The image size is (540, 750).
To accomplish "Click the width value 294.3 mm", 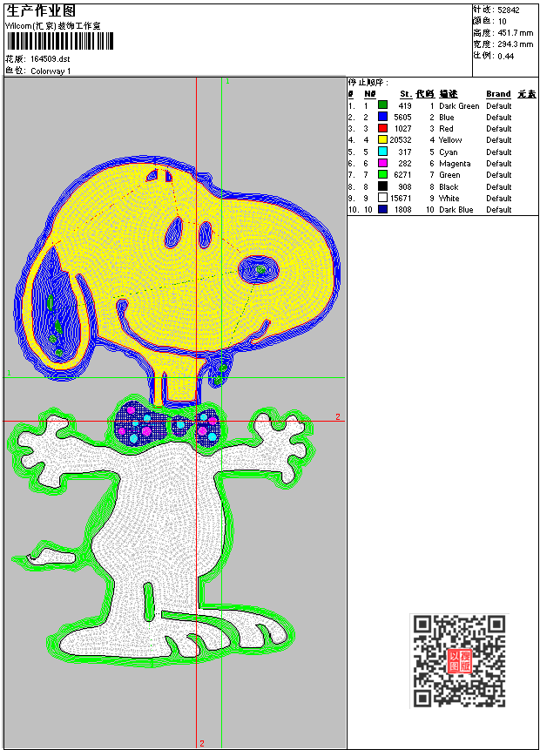I will tap(516, 44).
